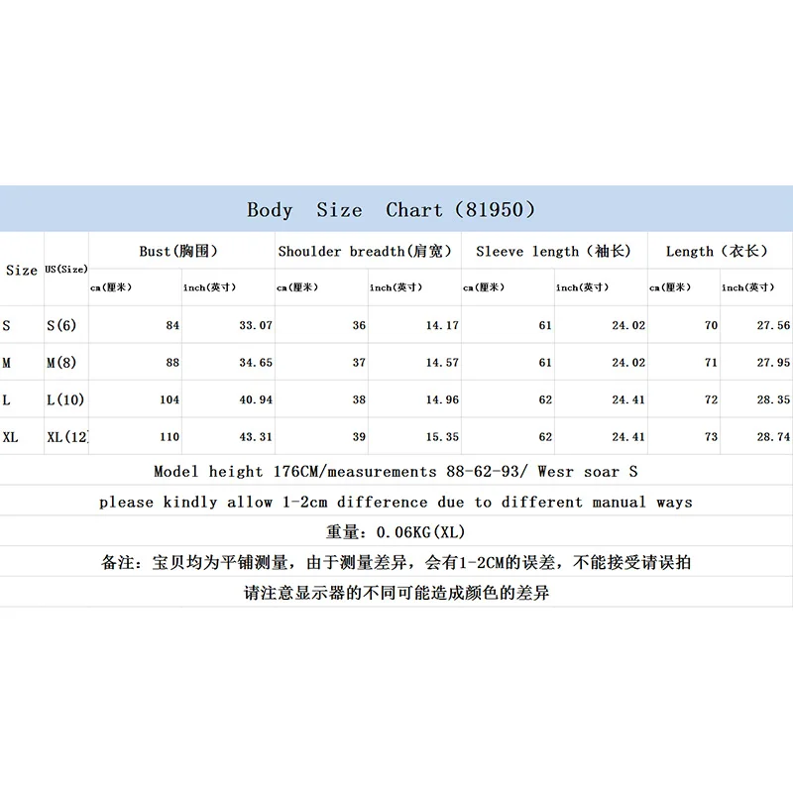This screenshot has width=793, height=793.
Task: Click sleeve length 62 in row XL
Action: [545, 437]
